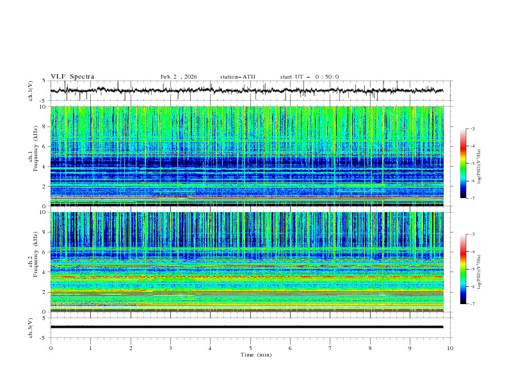Click the station=ATH label
The width and height of the screenshot is (507, 391).
237,77
